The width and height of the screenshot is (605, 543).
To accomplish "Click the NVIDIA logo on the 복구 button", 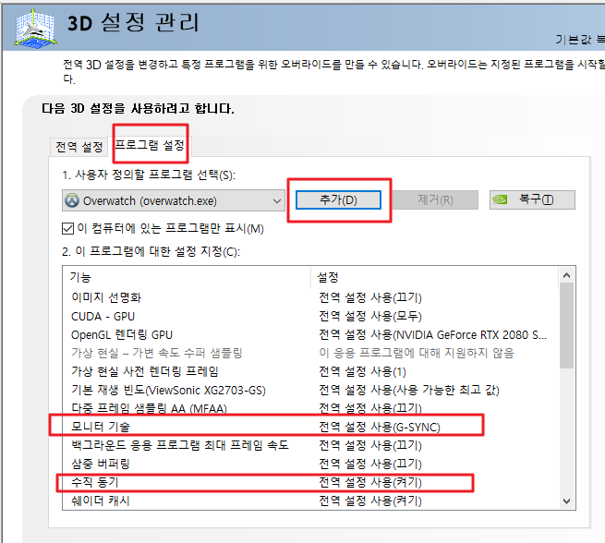I will (x=500, y=199).
